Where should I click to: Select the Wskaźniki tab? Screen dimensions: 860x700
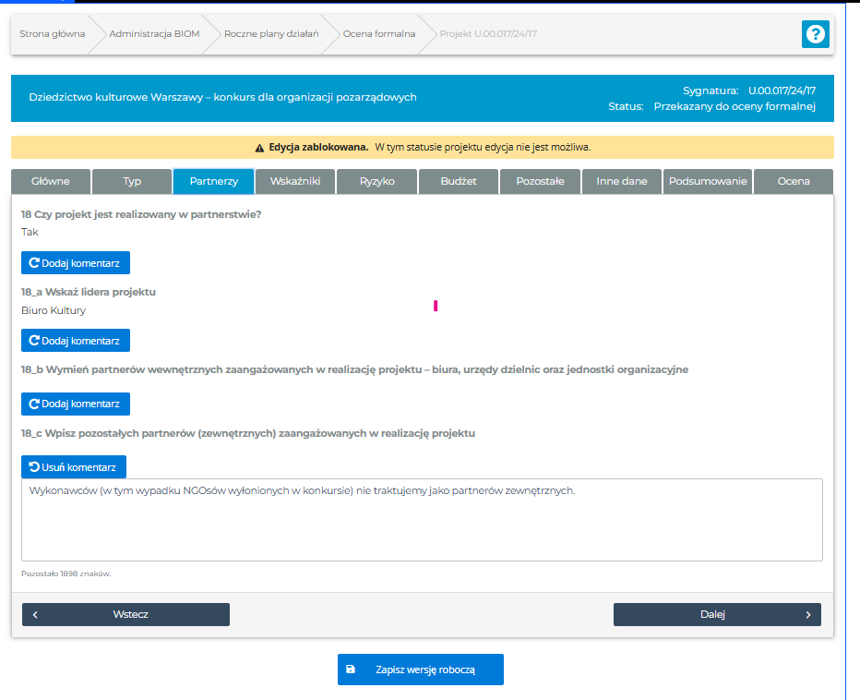pyautogui.click(x=295, y=181)
